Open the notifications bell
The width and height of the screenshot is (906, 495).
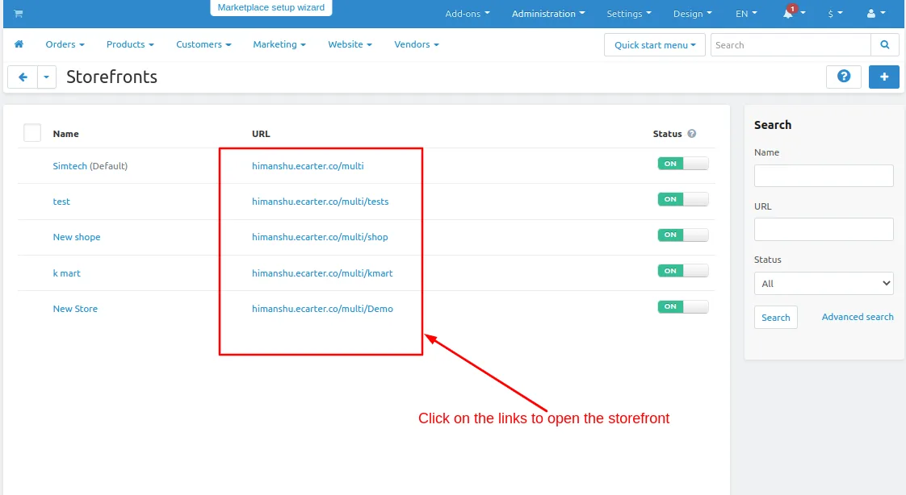coord(789,13)
